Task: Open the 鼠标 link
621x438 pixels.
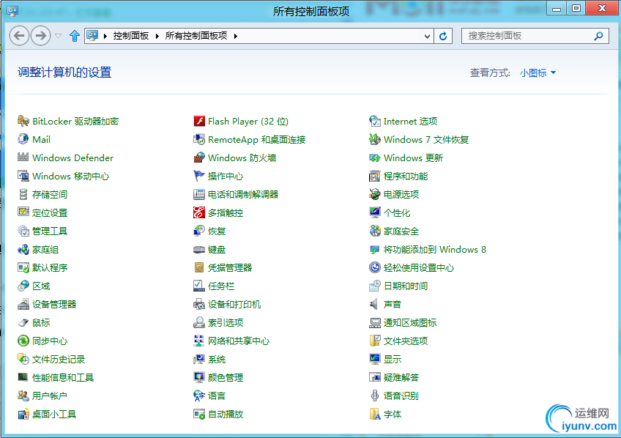Action: coord(41,323)
